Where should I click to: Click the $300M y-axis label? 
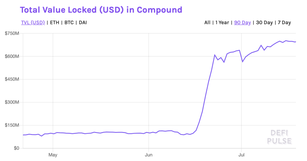[12, 102]
